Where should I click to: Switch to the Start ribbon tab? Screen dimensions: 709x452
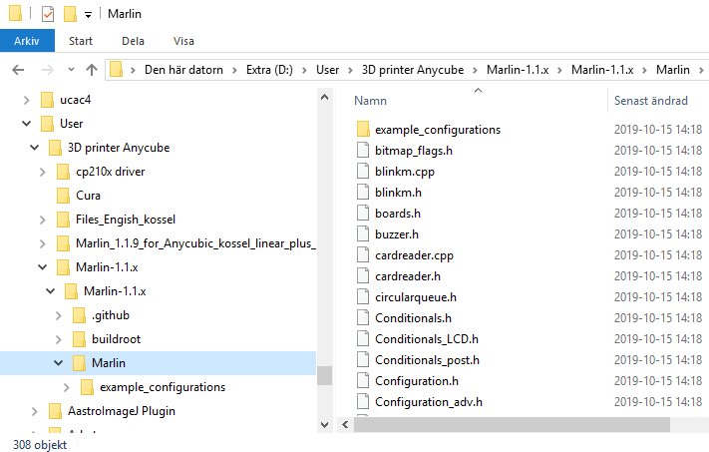pyautogui.click(x=81, y=41)
